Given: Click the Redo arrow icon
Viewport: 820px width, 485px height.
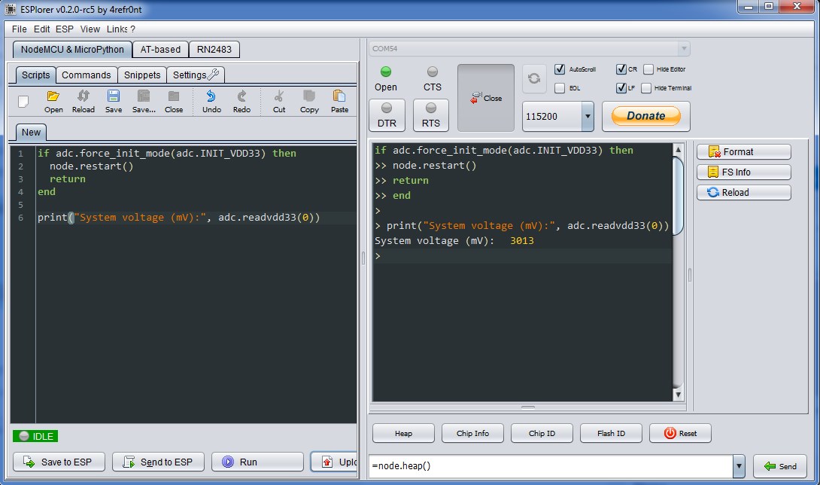Looking at the screenshot, I should pos(241,96).
